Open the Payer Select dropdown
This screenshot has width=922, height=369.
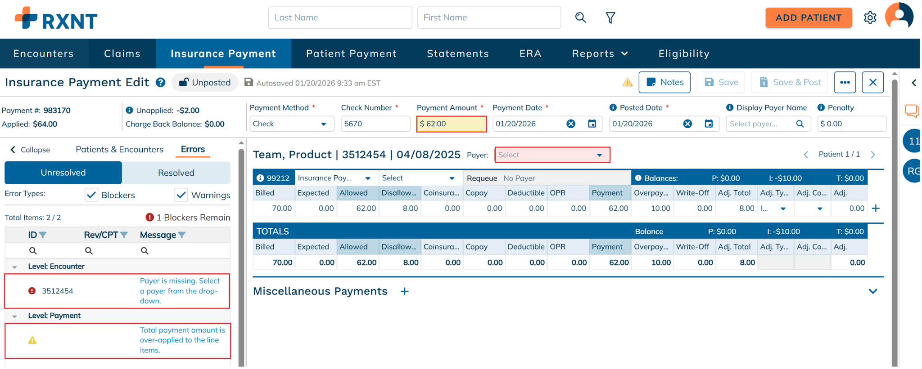(x=552, y=155)
